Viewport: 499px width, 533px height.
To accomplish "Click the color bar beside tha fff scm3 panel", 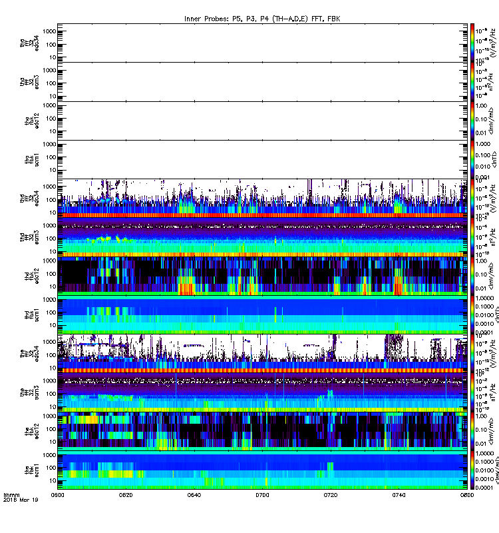I will [x=472, y=82].
